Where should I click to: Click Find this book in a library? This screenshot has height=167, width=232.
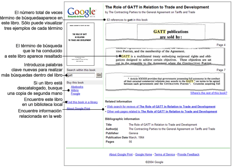[x=82, y=102]
